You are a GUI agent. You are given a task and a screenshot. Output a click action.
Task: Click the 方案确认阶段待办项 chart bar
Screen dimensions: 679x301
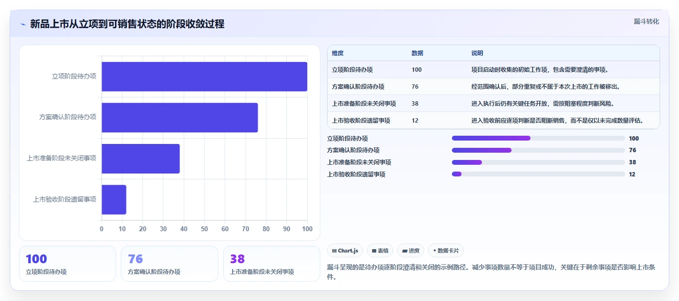[180, 117]
